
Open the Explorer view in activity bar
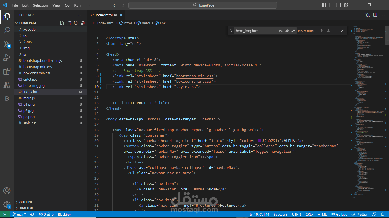(7, 17)
